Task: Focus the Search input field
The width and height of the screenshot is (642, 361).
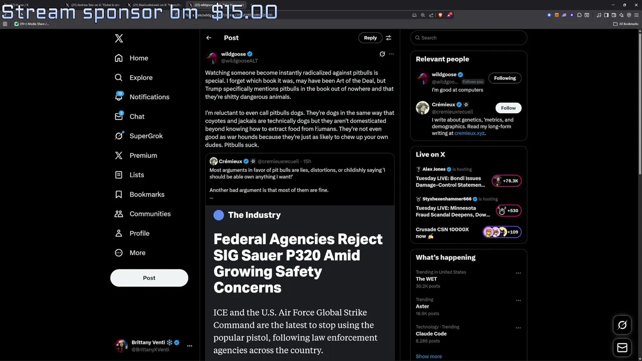Action: (468, 38)
